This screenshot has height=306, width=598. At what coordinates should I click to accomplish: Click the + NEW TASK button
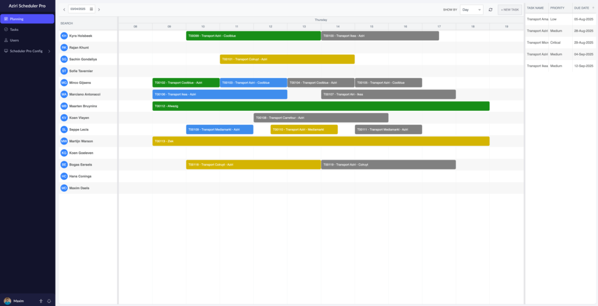click(x=510, y=9)
